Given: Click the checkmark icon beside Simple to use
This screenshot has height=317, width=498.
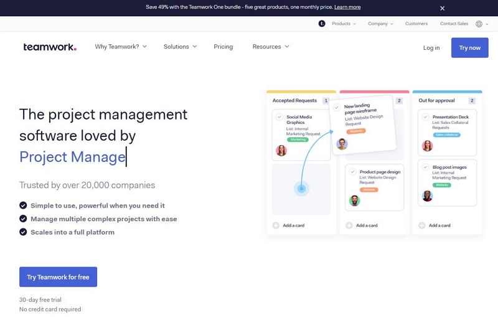Looking at the screenshot, I should pyautogui.click(x=23, y=205).
